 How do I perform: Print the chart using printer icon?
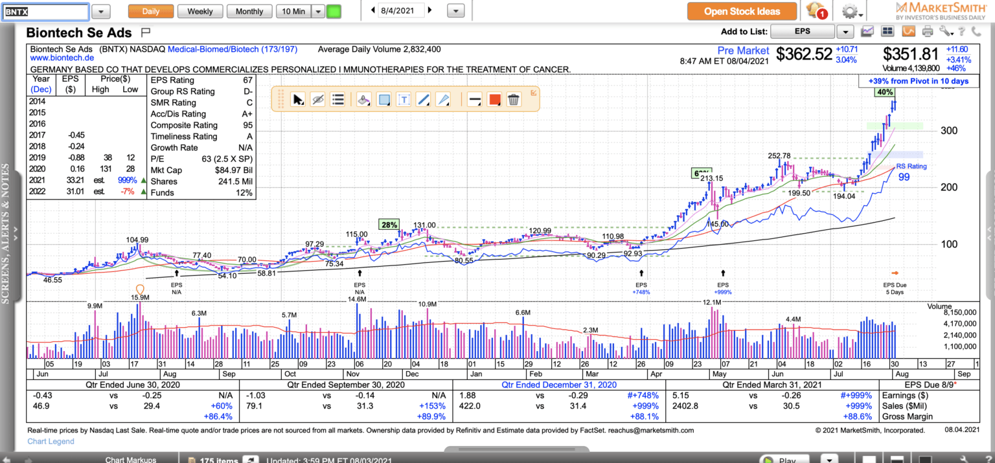point(927,32)
